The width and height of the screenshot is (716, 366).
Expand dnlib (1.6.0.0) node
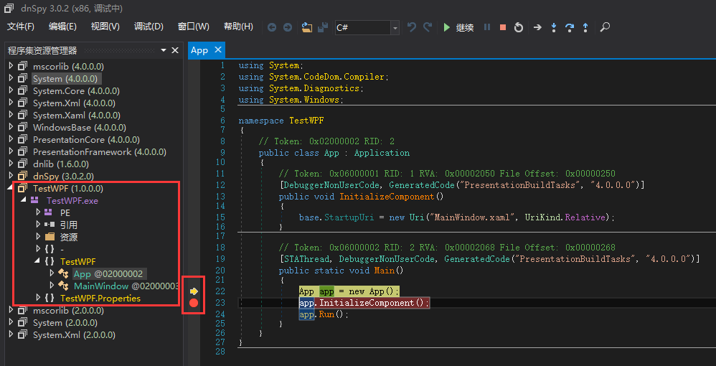click(x=11, y=164)
